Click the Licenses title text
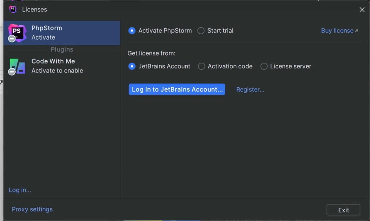Screen dimensions: 370x221 [x=34, y=10]
